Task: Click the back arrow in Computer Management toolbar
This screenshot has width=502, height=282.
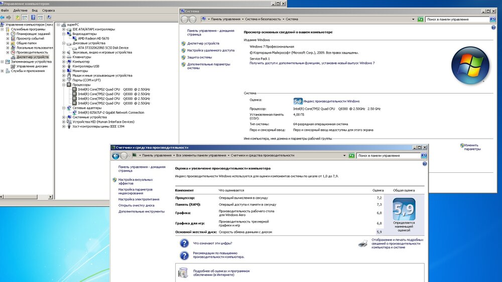Action: point(4,17)
